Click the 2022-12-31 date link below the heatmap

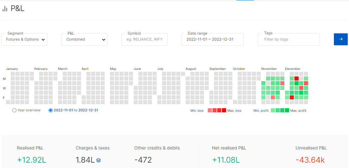tap(88, 110)
